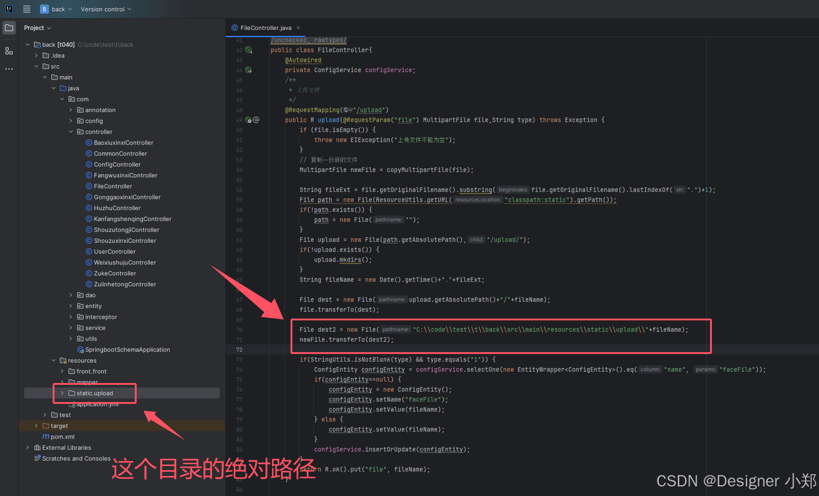
Task: Click the Scratches and Consoles icon
Action: click(37, 458)
